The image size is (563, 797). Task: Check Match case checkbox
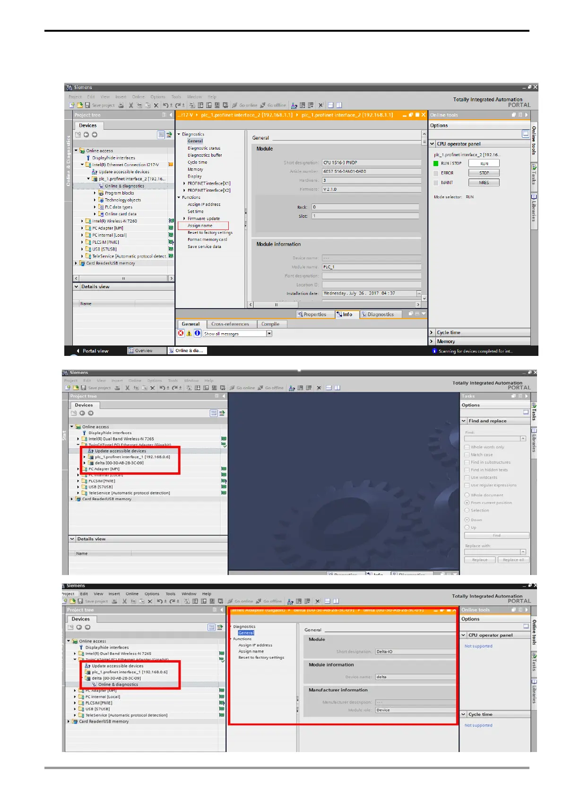coord(467,455)
